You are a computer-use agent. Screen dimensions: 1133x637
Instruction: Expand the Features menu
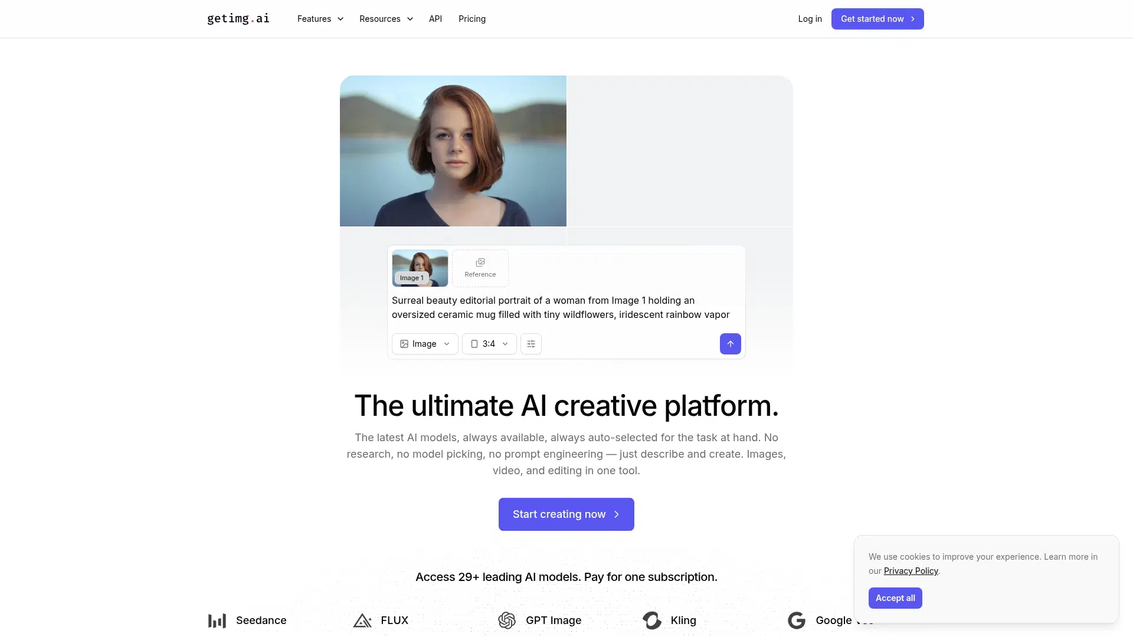[320, 19]
